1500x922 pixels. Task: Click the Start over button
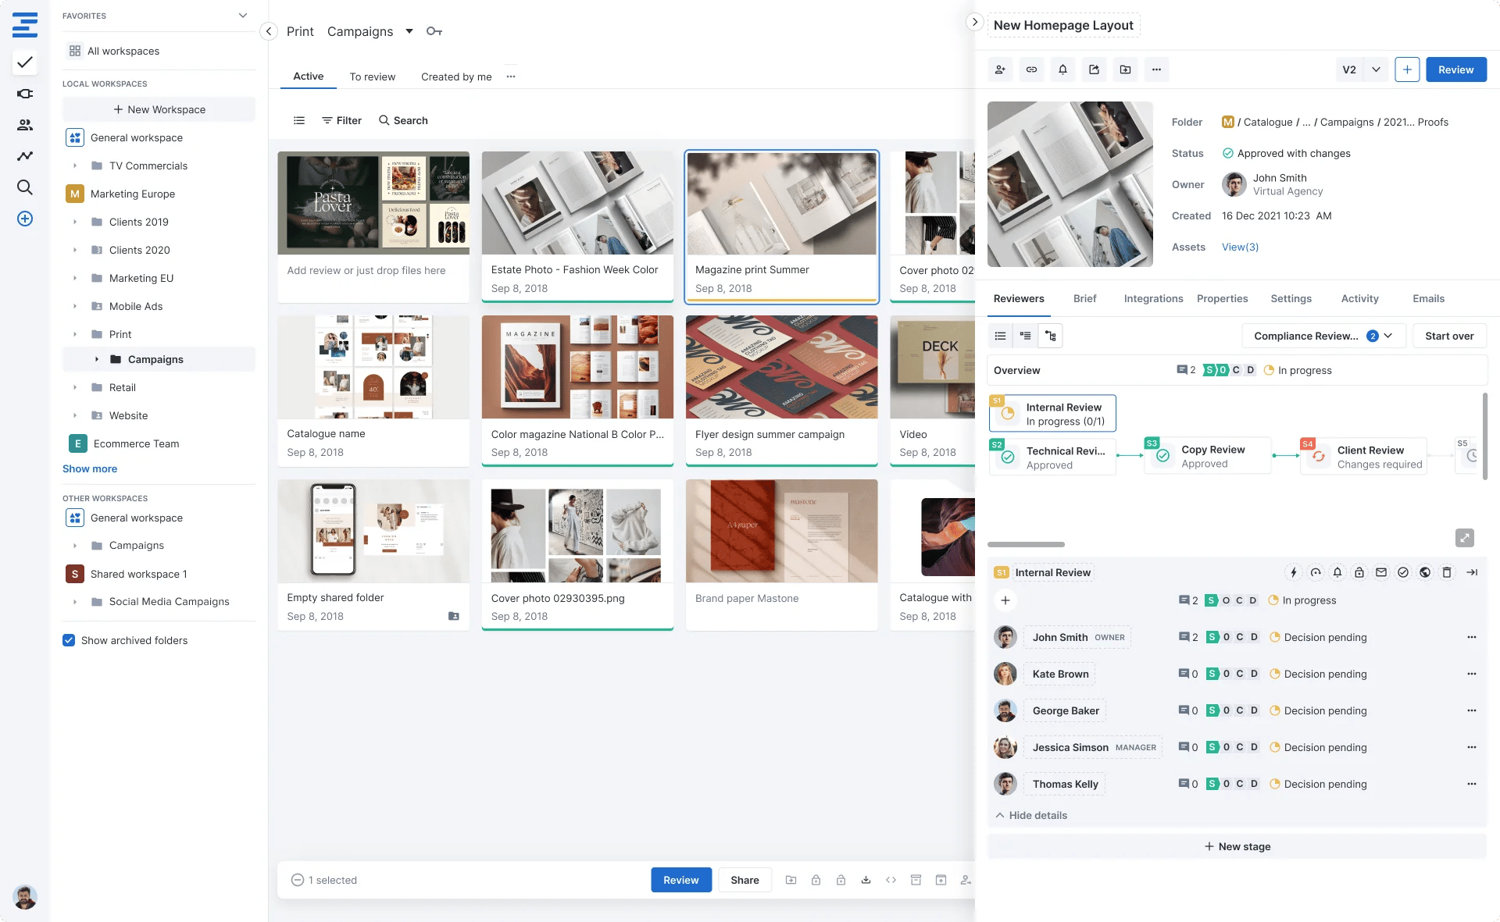pos(1448,336)
